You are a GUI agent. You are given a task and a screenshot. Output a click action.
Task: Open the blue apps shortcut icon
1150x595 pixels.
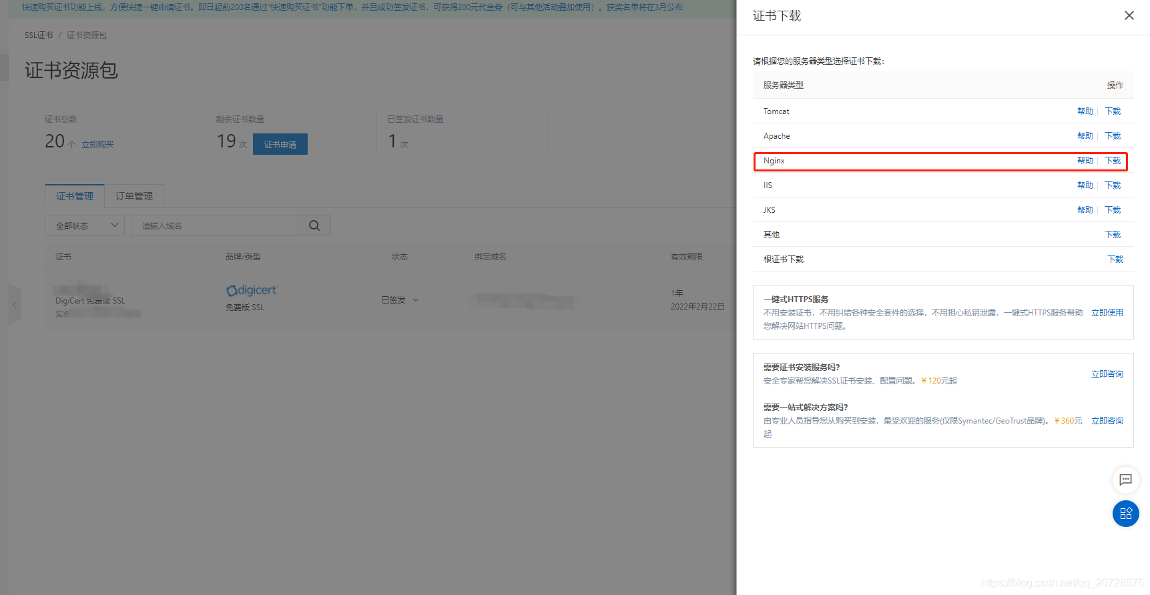1126,514
